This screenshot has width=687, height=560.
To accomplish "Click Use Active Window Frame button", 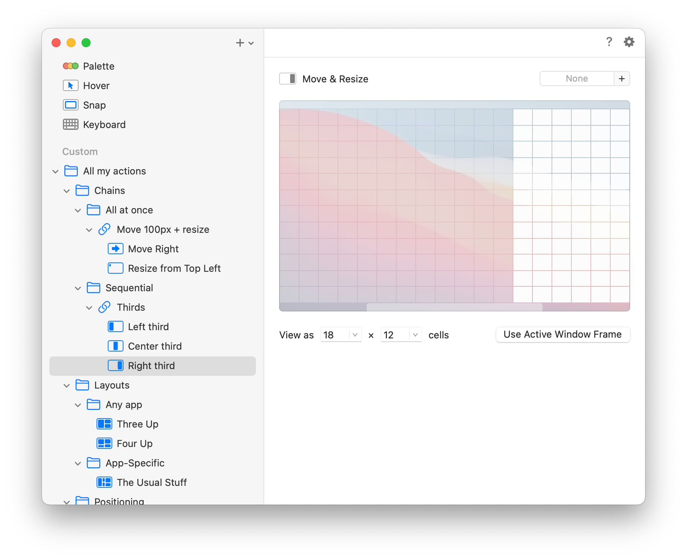I will (x=562, y=335).
